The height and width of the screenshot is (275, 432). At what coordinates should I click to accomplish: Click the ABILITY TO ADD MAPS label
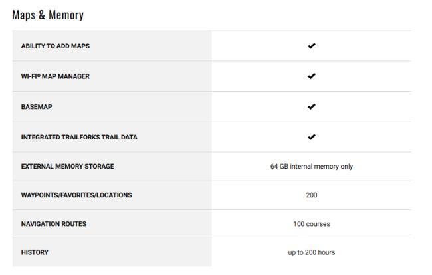55,46
